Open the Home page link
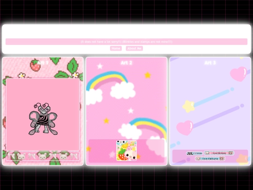Image resolution: width=253 pixels, height=190 pixels. click(x=116, y=48)
